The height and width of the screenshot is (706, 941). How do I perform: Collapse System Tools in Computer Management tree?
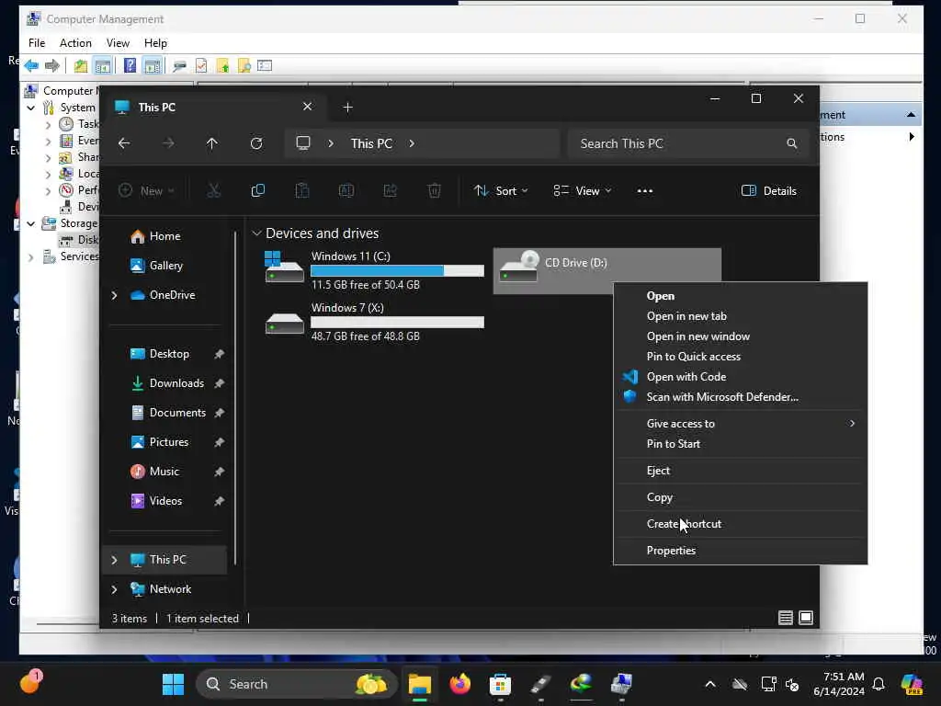[x=31, y=108]
